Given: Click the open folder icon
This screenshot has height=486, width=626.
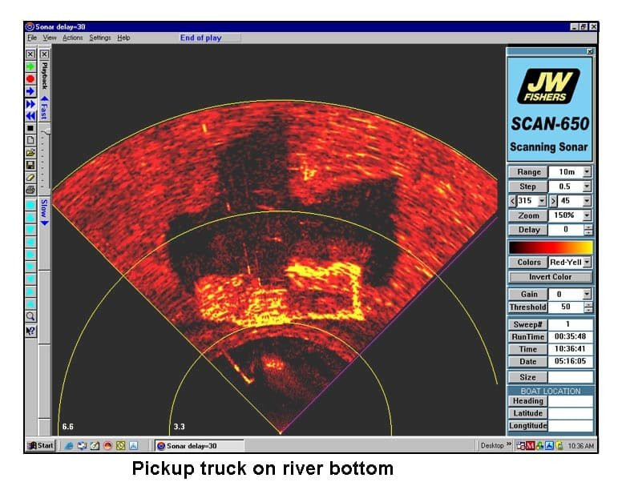Looking at the screenshot, I should click(x=30, y=153).
